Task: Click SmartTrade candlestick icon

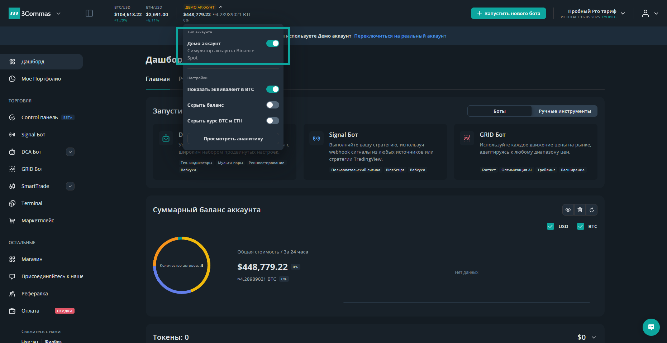Action: [x=12, y=186]
